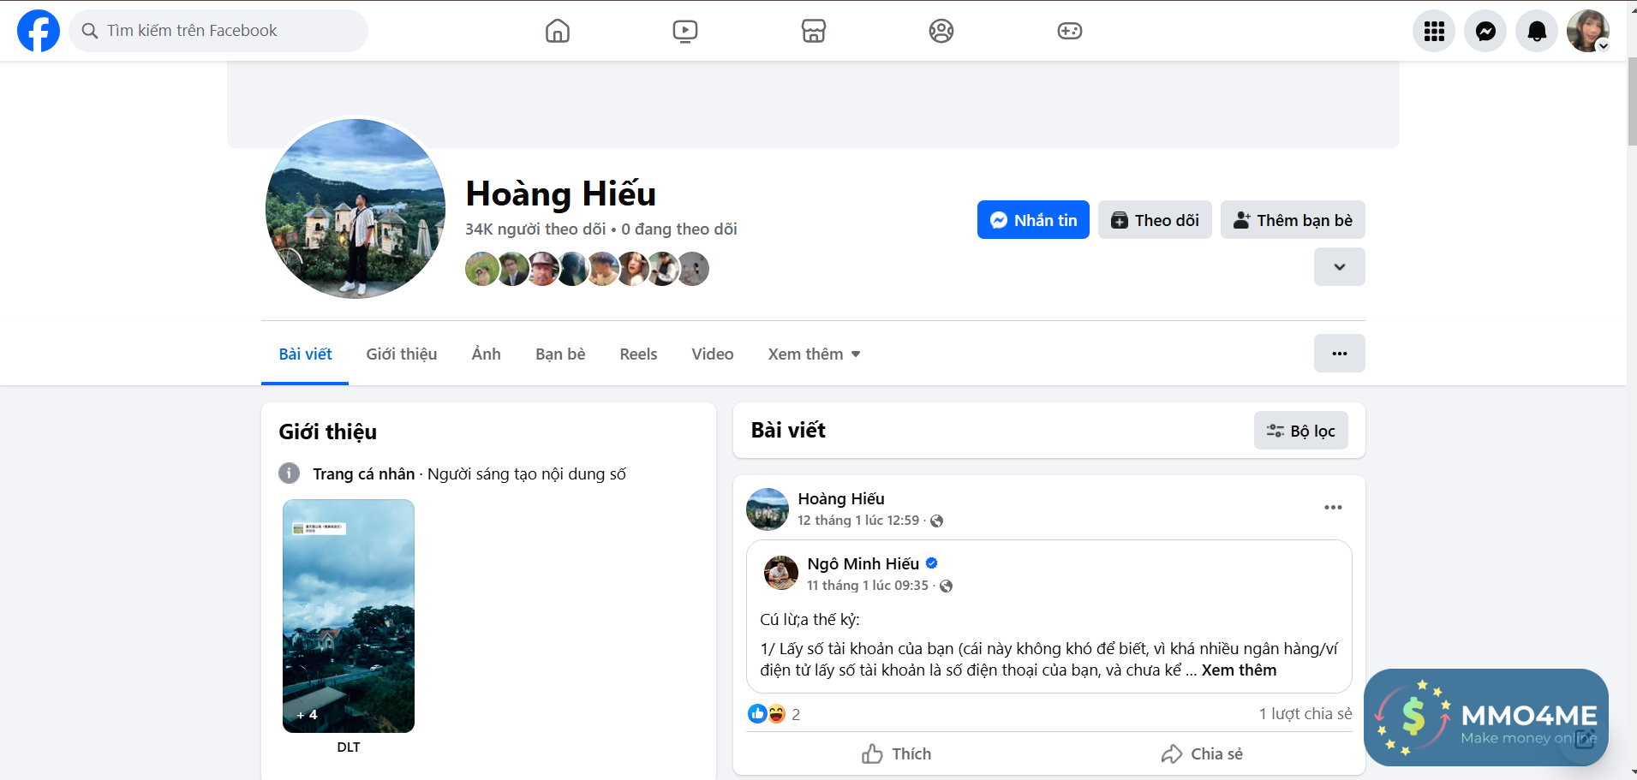Open the apps grid menu
This screenshot has width=1637, height=780.
click(x=1434, y=31)
